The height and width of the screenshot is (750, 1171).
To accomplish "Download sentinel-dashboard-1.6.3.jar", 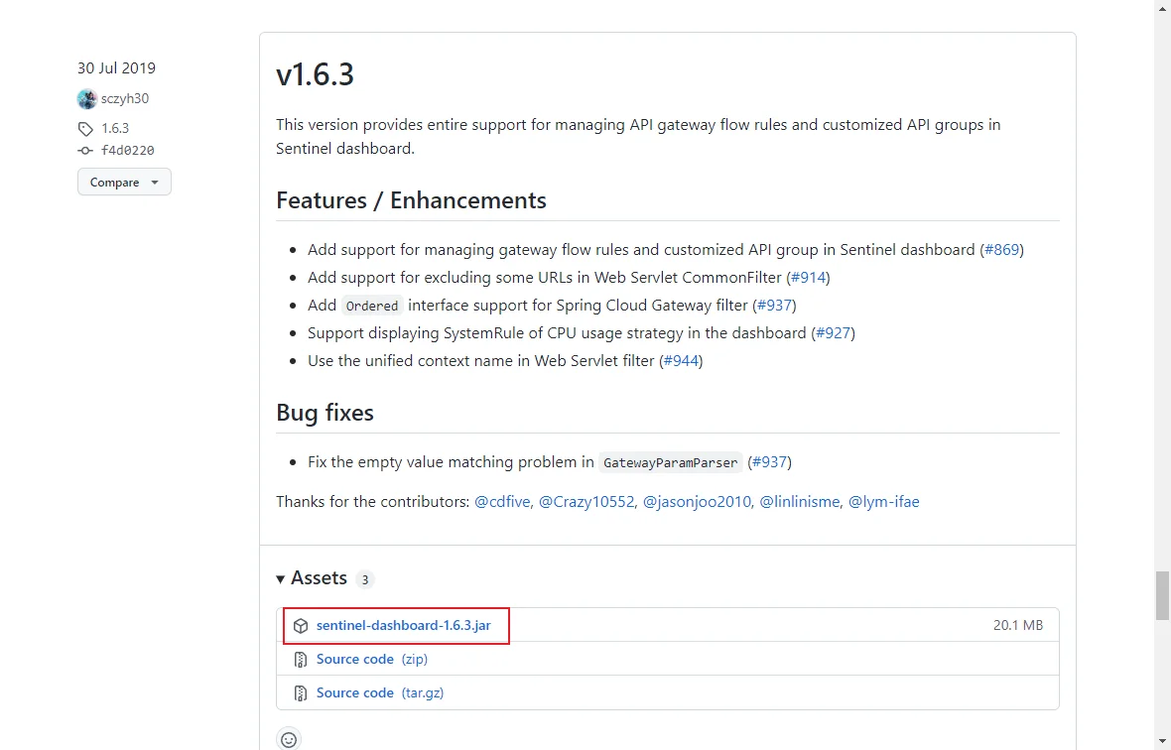I will 403,625.
